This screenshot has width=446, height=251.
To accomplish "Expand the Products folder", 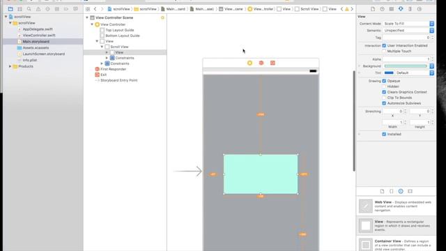I will pyautogui.click(x=10, y=66).
